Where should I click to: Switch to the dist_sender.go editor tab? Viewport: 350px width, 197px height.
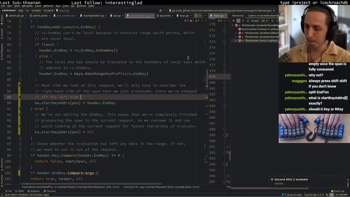tap(65, 16)
